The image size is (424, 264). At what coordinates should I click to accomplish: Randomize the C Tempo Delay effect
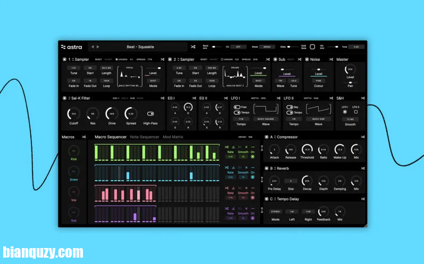[x=363, y=199]
